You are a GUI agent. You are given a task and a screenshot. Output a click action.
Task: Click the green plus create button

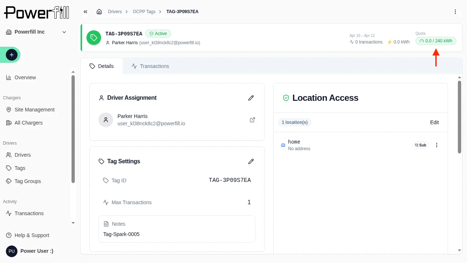click(x=12, y=55)
